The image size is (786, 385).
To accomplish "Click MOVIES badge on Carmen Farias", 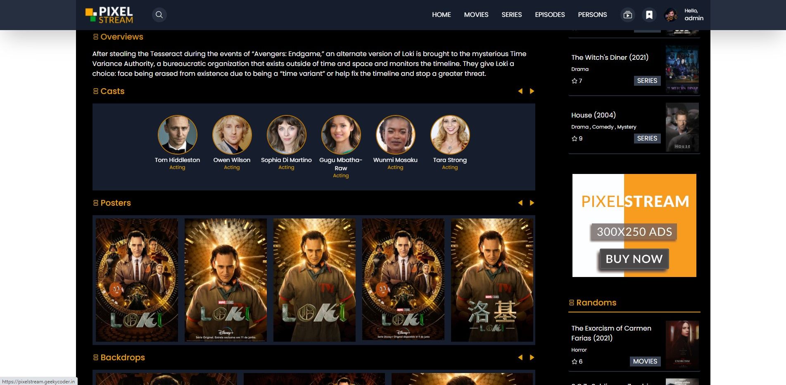I will (x=645, y=362).
